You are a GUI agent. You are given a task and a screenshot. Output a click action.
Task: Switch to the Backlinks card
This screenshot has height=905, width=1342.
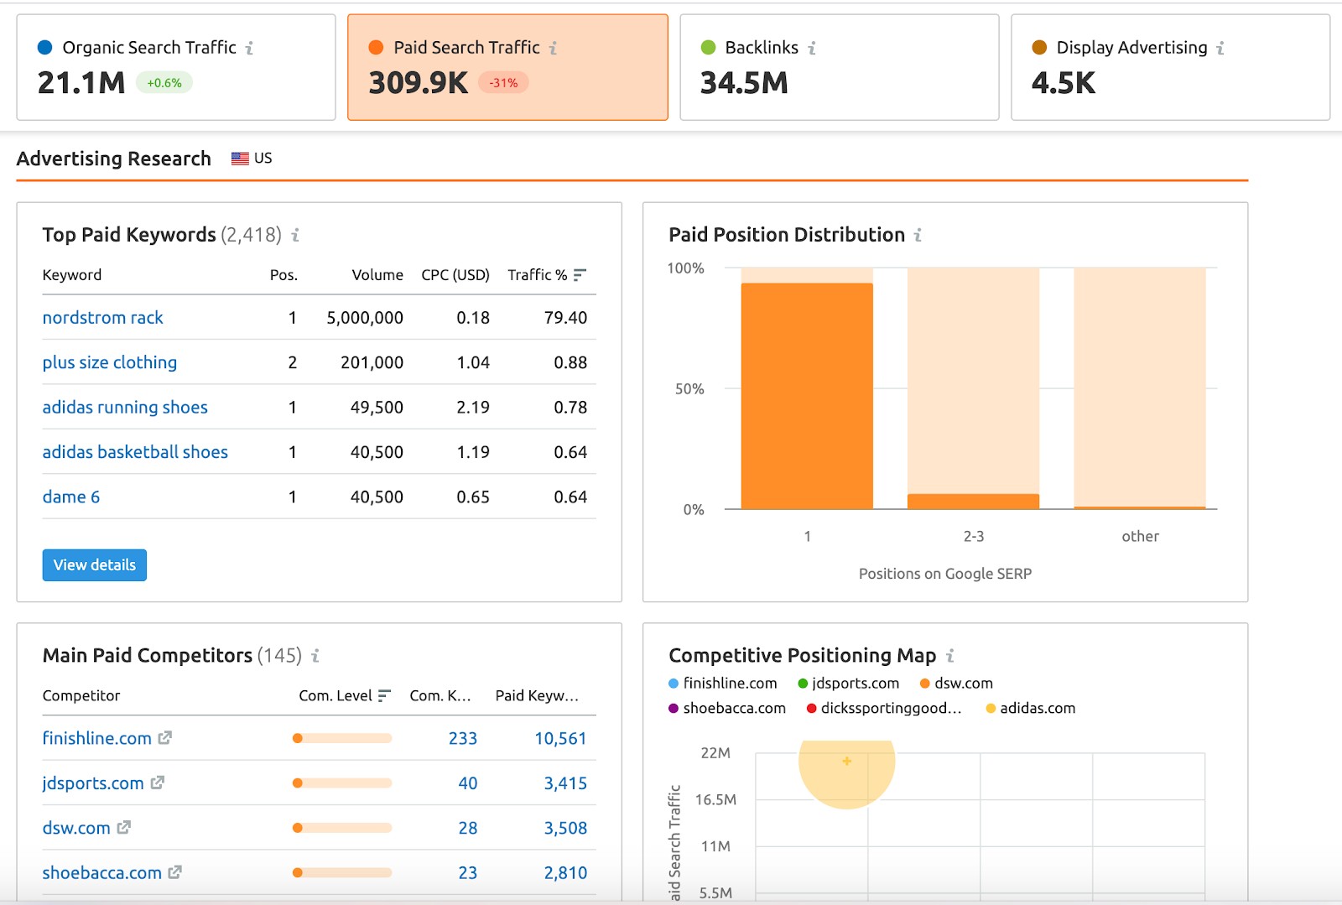tap(839, 67)
